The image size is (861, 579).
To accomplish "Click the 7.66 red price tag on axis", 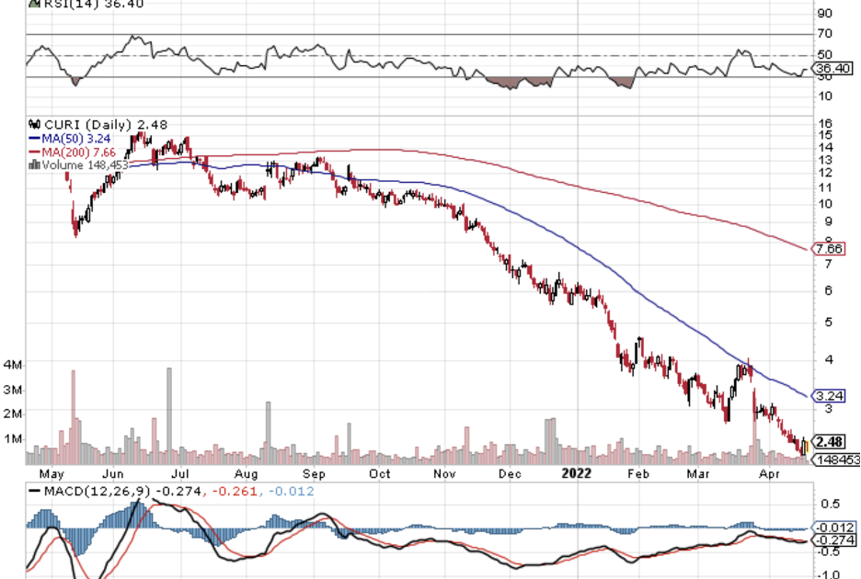I will tap(831, 249).
